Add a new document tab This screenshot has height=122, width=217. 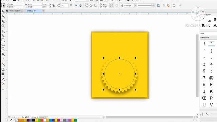click(43, 11)
